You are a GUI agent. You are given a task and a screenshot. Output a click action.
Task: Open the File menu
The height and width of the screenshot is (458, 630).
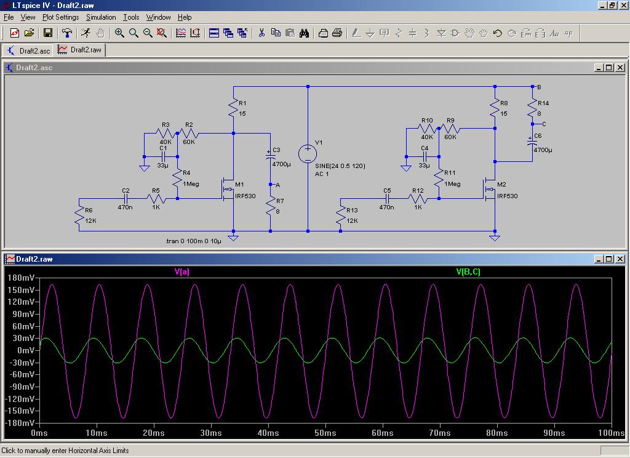coord(9,17)
